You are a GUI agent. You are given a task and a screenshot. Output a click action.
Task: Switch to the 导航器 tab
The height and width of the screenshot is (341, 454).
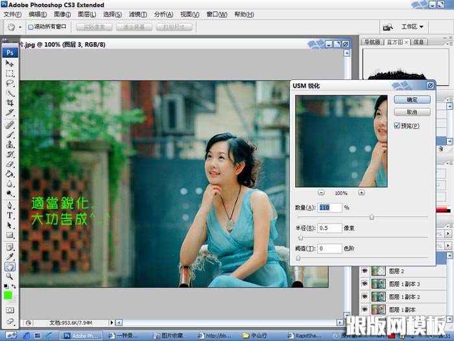pos(372,42)
